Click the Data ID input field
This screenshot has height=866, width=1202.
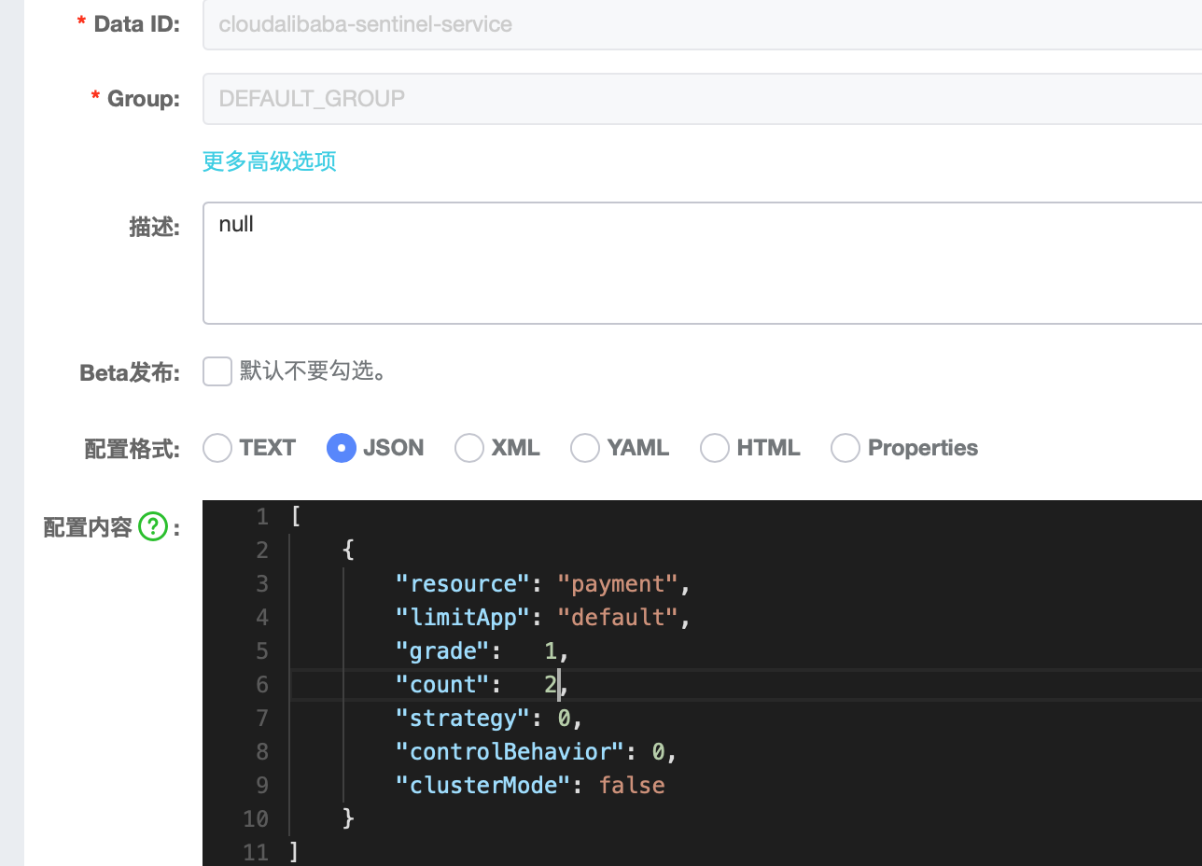coord(703,24)
